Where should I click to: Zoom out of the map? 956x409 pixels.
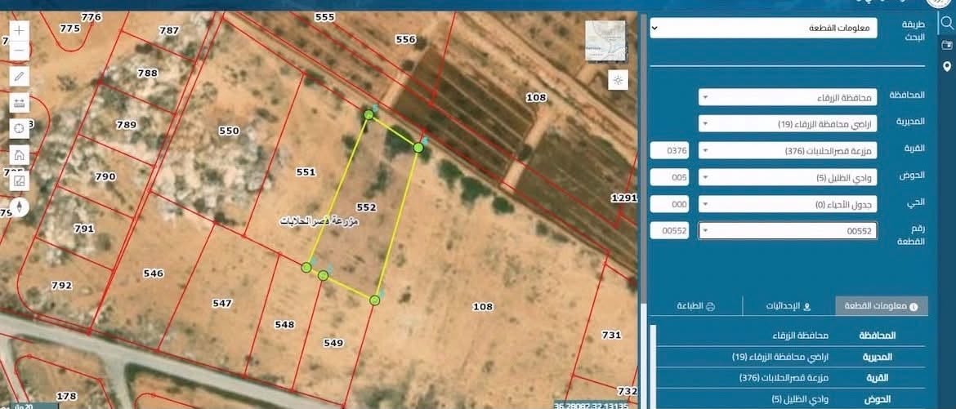(20, 51)
